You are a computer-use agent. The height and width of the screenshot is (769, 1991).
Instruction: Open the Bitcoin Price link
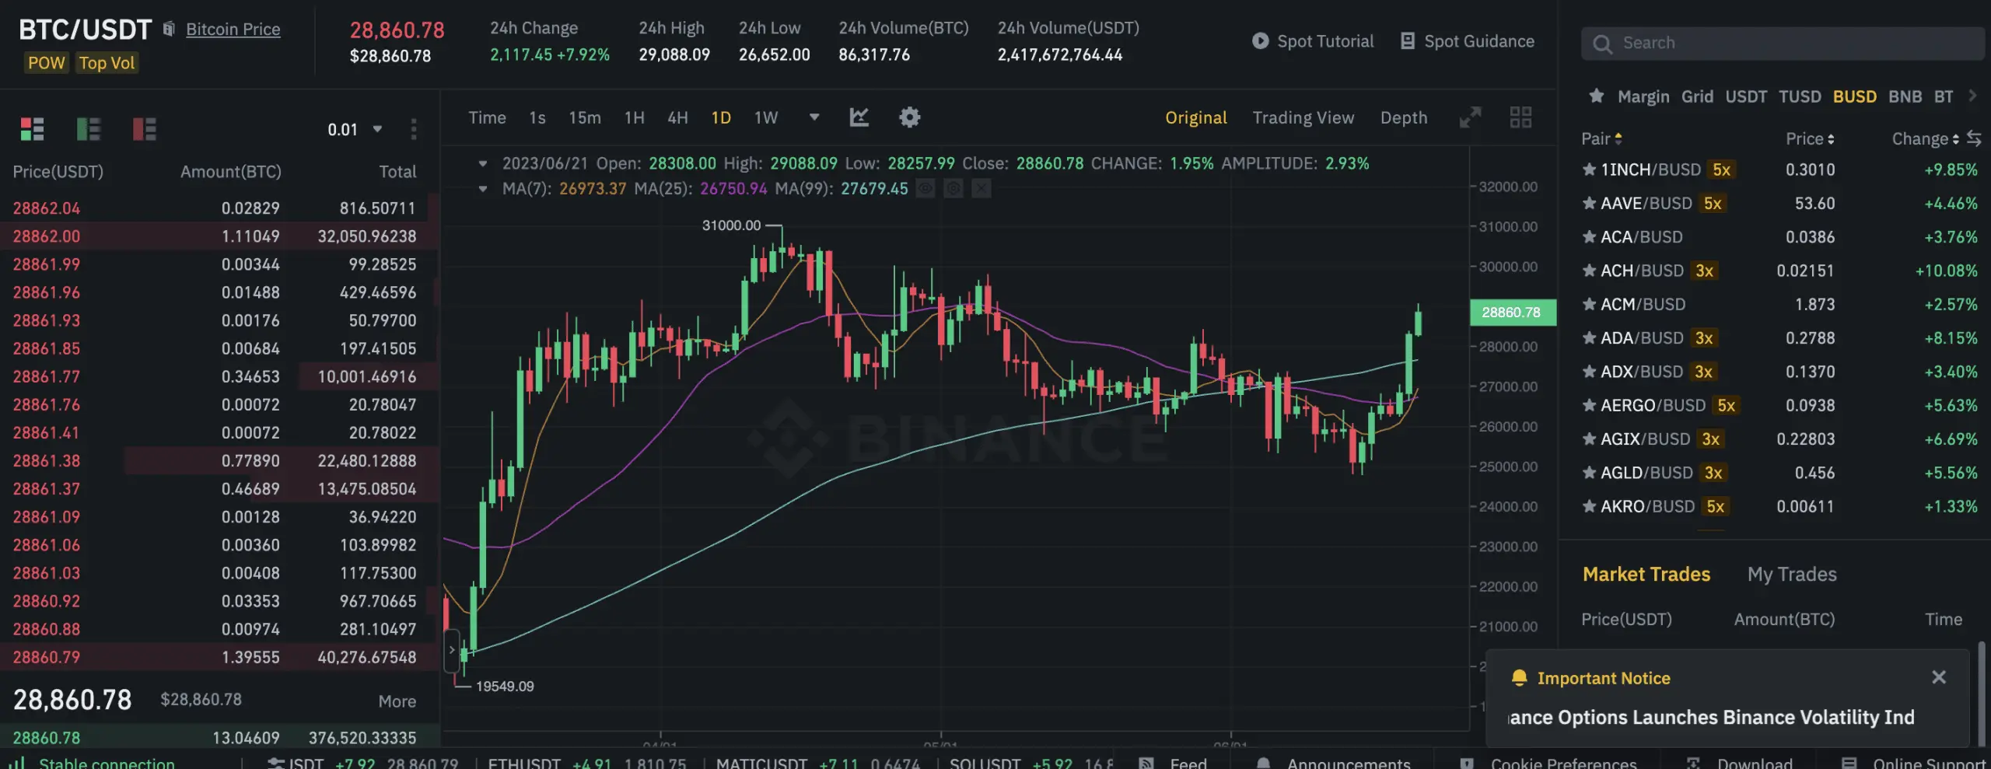tap(233, 30)
